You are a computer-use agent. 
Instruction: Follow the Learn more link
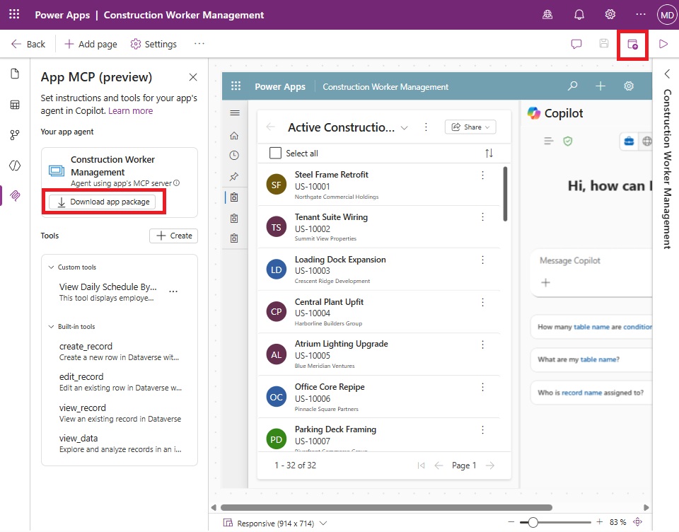[x=130, y=111]
